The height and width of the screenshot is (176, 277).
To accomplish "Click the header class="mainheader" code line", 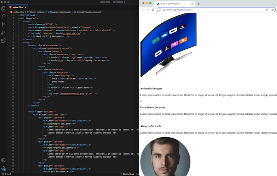I will [x=44, y=45].
